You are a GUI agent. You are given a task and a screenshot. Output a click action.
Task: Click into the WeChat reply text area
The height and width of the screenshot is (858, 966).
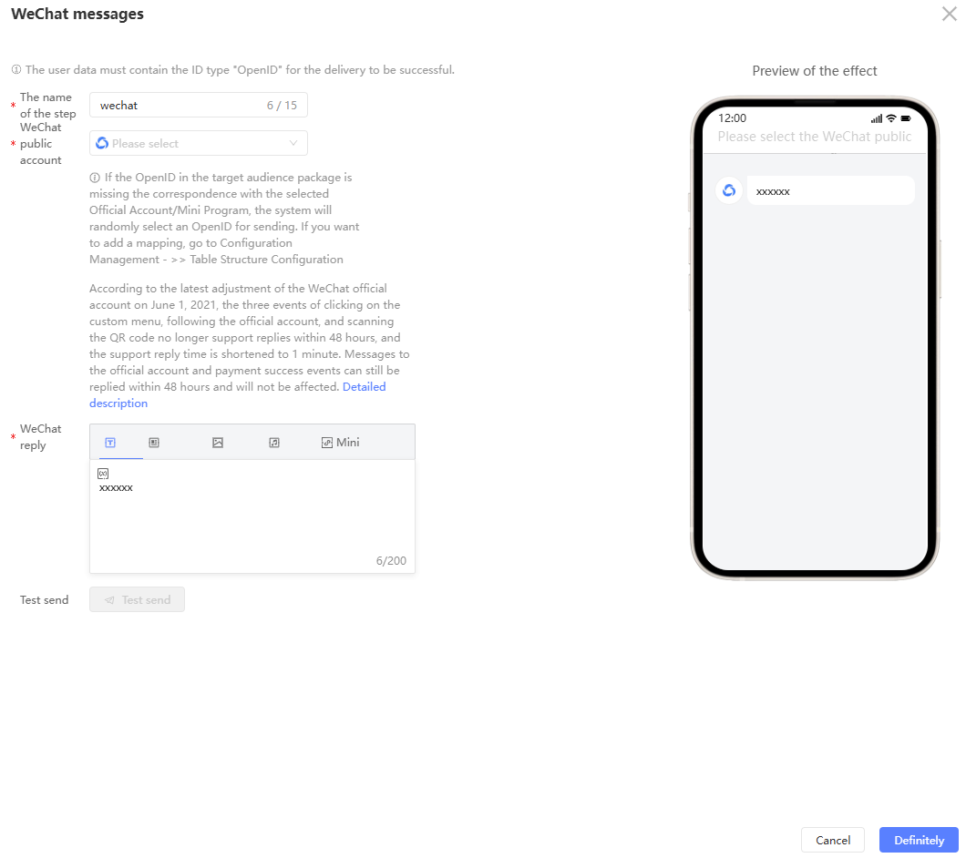tap(252, 516)
